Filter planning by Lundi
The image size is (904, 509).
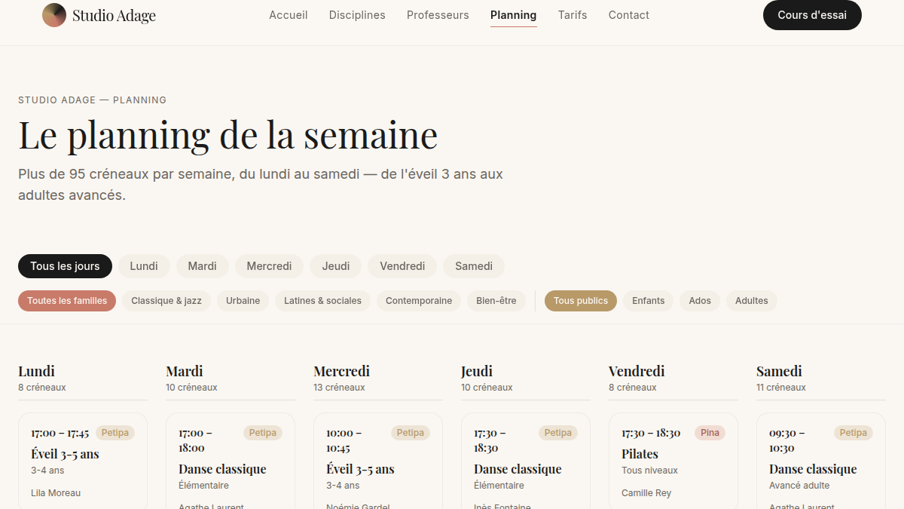(x=144, y=266)
